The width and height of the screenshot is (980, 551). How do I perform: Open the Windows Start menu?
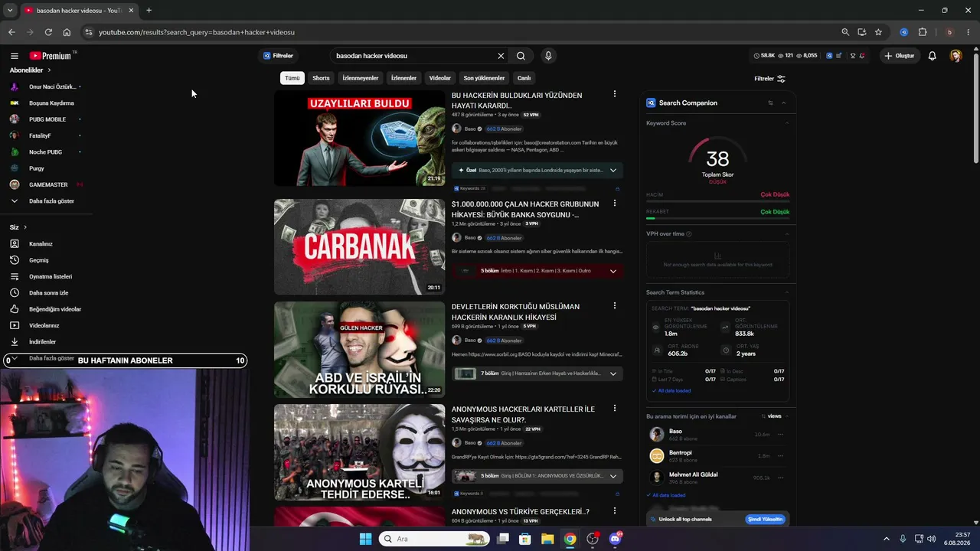tap(365, 539)
